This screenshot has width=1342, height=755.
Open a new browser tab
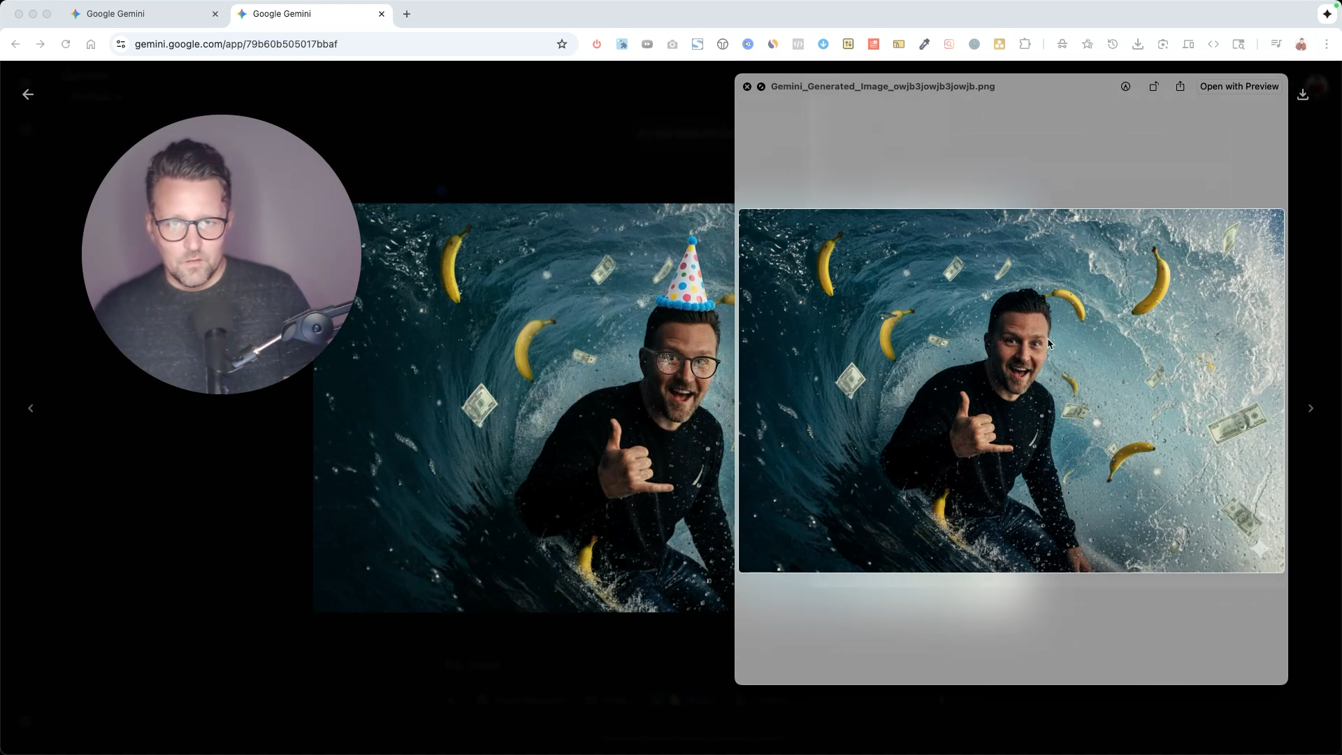point(407,14)
